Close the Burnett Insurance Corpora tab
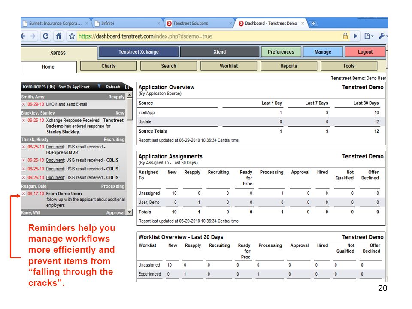The width and height of the screenshot is (412, 309). tap(87, 23)
